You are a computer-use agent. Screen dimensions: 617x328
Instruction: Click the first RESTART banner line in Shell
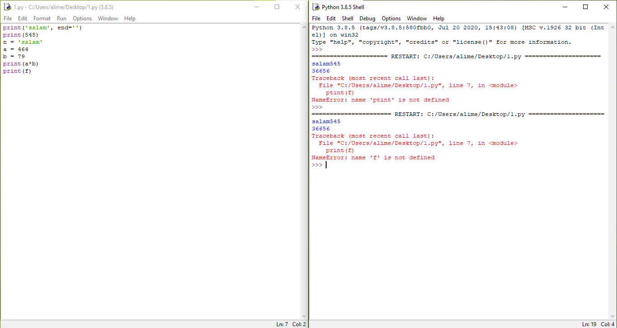coord(456,56)
